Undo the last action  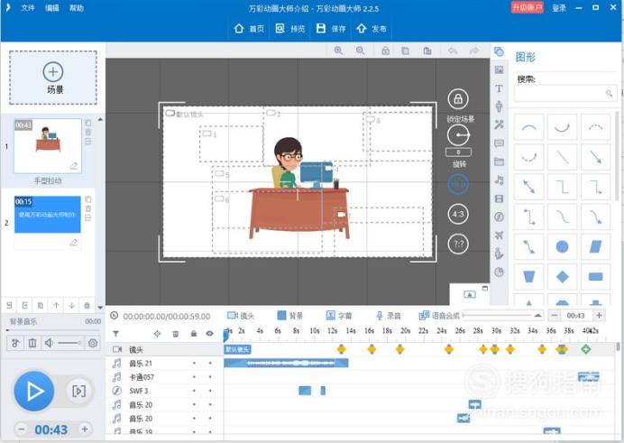pos(453,51)
